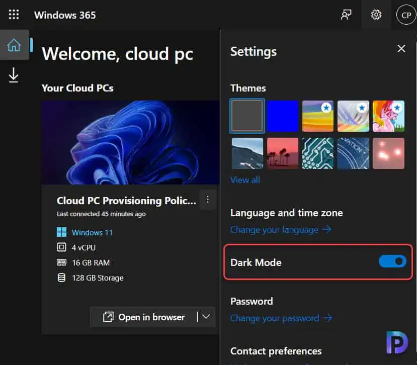Turn off the Dark Mode toggle
The height and width of the screenshot is (365, 417).
coord(392,261)
